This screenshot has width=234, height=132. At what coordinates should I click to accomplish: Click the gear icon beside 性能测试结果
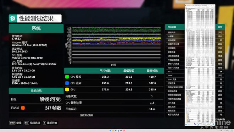click(x=13, y=18)
